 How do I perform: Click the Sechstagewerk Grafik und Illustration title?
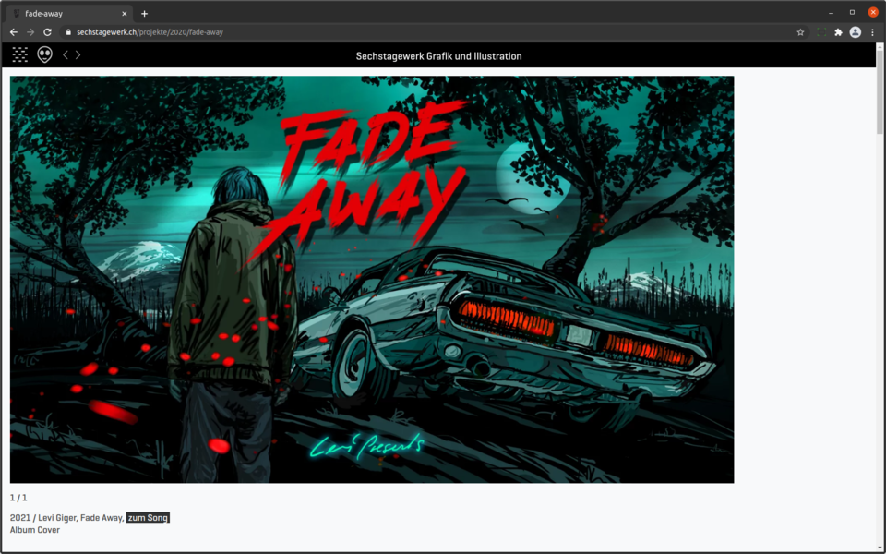click(438, 56)
